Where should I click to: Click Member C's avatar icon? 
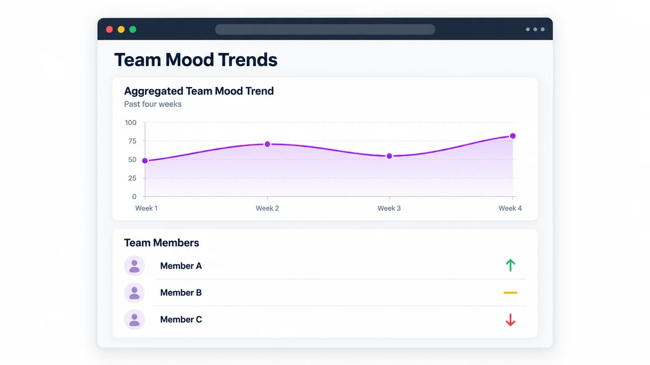point(134,320)
